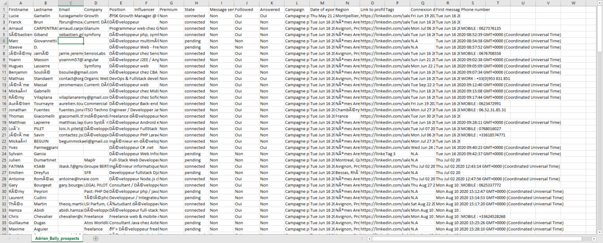Viewport: 603px width, 243px height.
Task: Select the empty active cell in Marc's Email column
Action: pos(71,41)
